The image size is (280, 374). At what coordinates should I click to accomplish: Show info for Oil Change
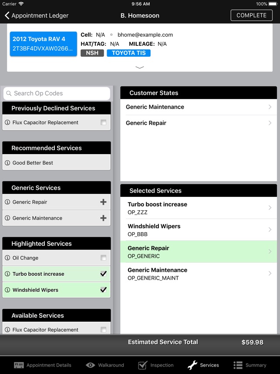click(7, 258)
